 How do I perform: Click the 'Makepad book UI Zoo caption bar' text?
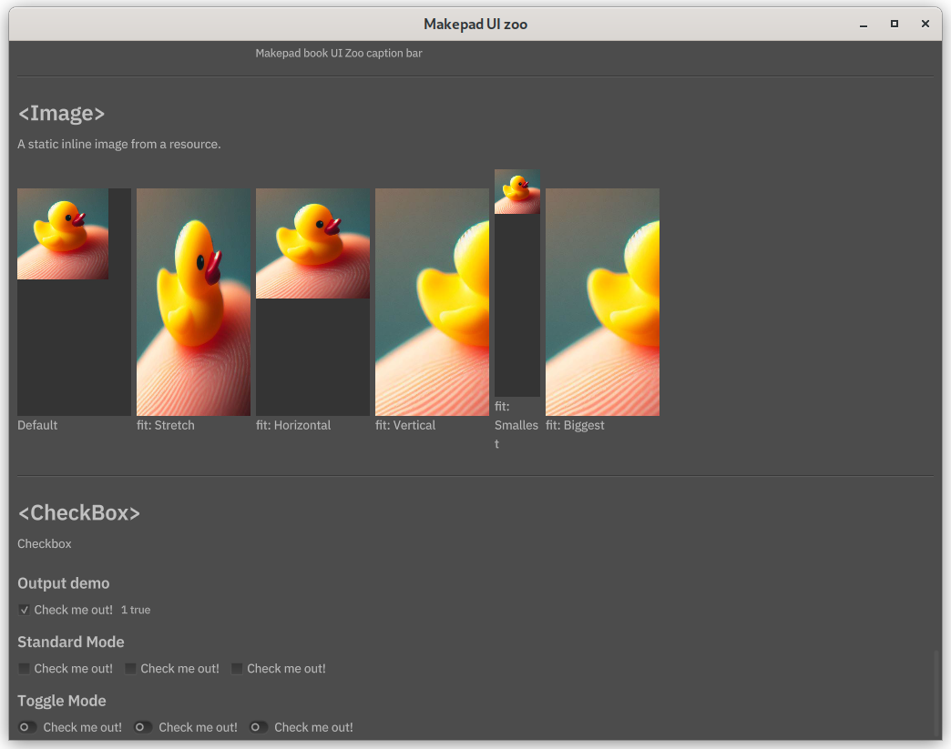(x=339, y=54)
